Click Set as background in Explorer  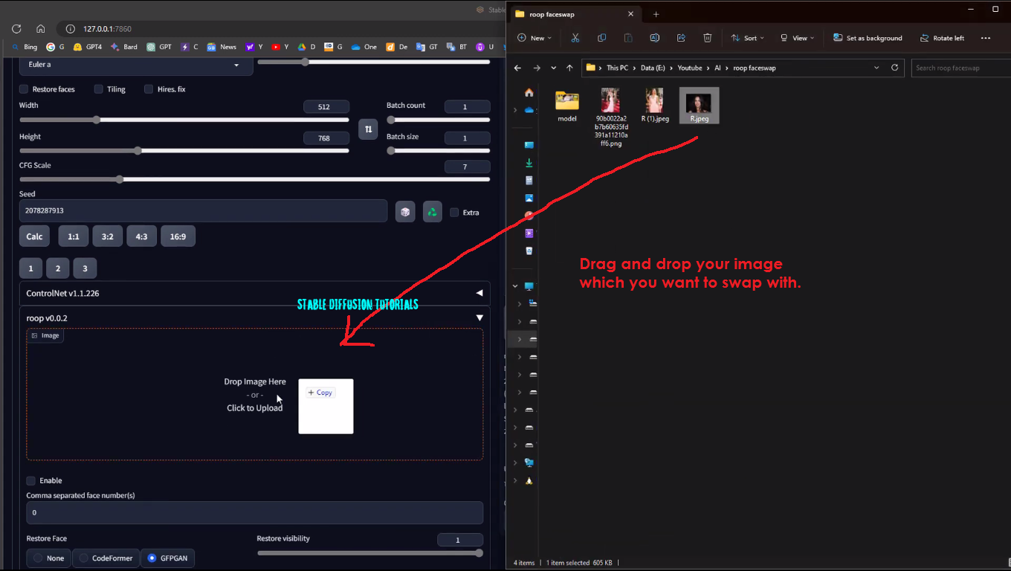coord(868,38)
